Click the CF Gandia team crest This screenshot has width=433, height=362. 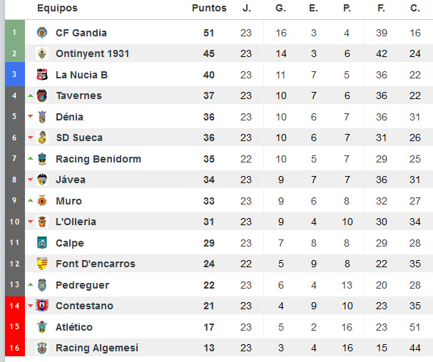[x=41, y=33]
